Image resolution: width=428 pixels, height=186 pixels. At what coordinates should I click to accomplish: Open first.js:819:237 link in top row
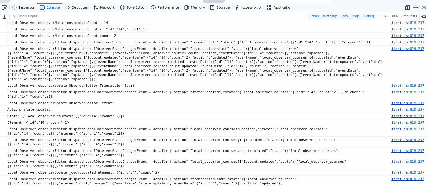408,23
